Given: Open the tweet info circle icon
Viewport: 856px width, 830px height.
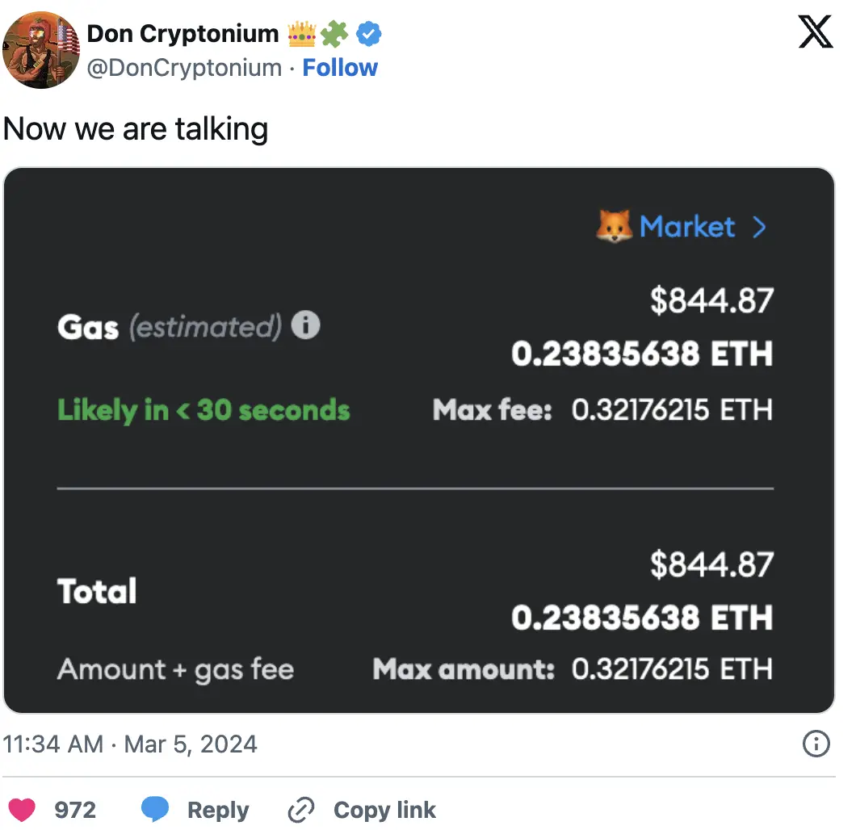Looking at the screenshot, I should click(x=816, y=744).
